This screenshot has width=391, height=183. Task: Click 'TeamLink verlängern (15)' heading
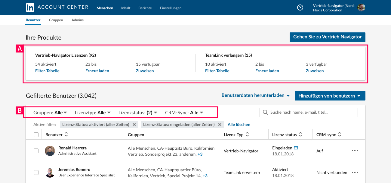229,55
